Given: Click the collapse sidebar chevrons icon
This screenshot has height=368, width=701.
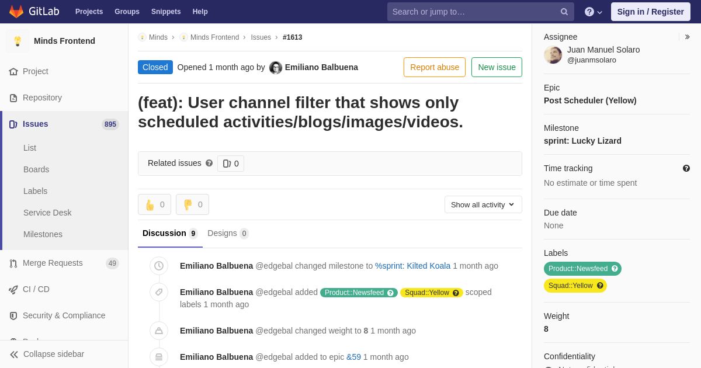Looking at the screenshot, I should [x=14, y=354].
